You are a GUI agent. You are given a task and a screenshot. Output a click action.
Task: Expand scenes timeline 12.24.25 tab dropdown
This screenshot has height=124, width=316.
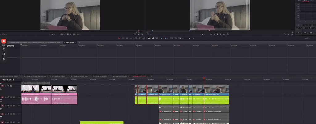20,76
